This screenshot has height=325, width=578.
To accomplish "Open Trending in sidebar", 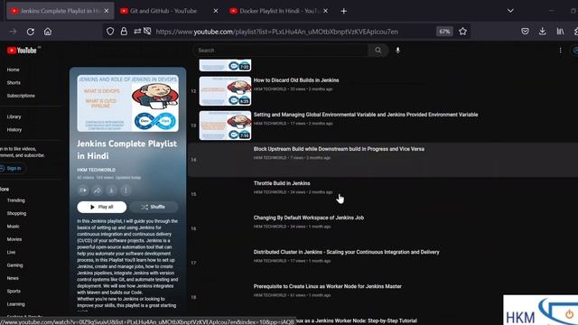I will click(16, 200).
